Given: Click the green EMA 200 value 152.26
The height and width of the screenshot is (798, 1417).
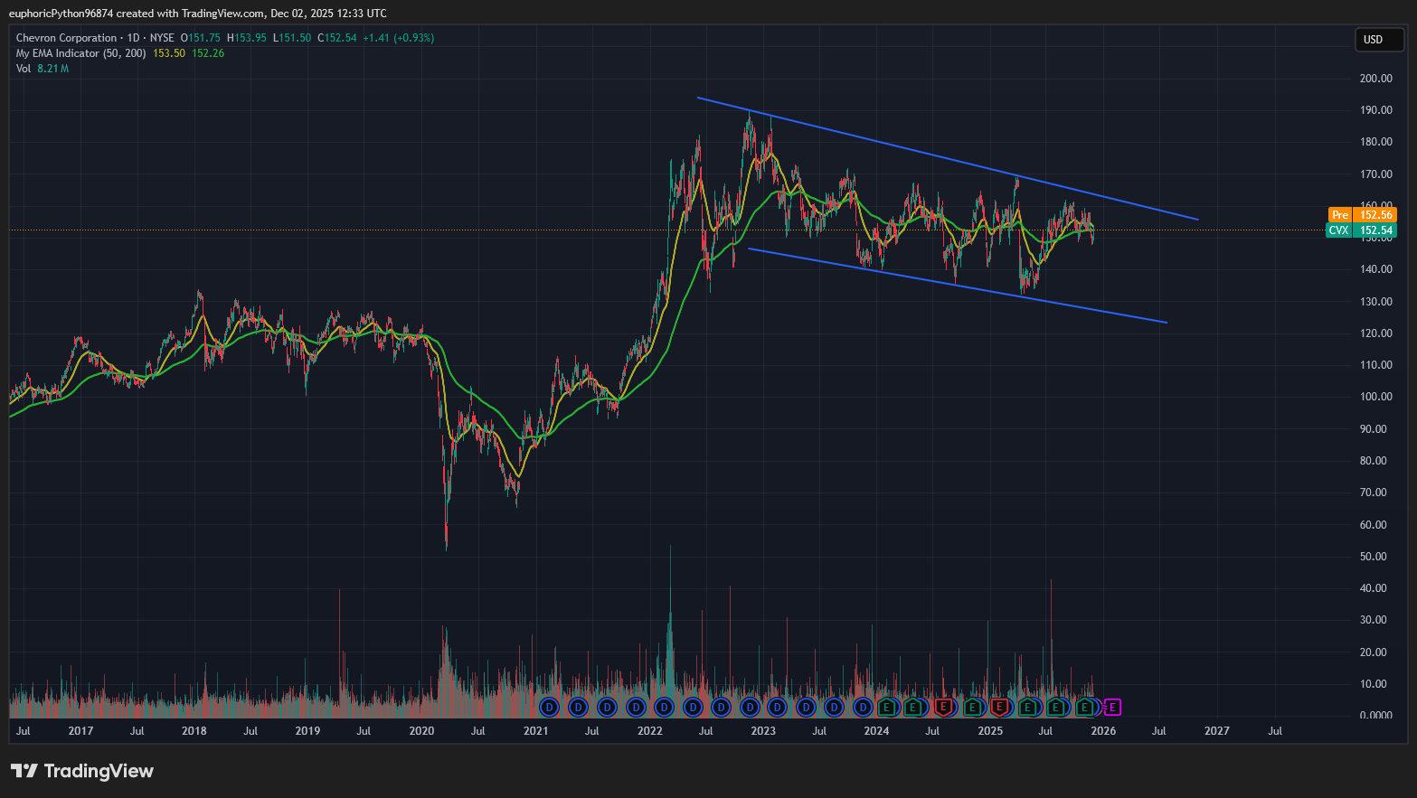Looking at the screenshot, I should coord(208,53).
